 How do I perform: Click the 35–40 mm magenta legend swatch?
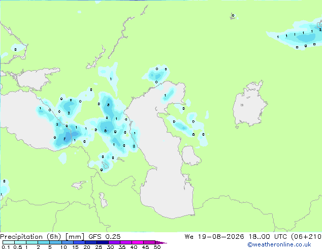pyautogui.click(x=126, y=242)
